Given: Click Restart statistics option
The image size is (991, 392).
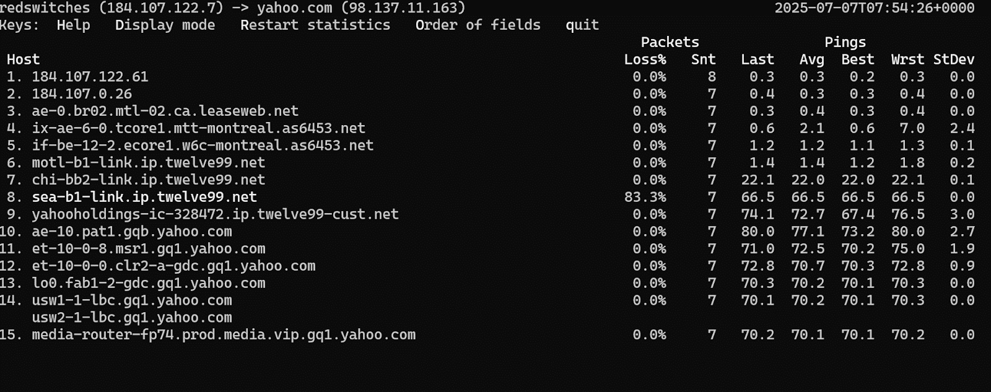Looking at the screenshot, I should pyautogui.click(x=315, y=25).
